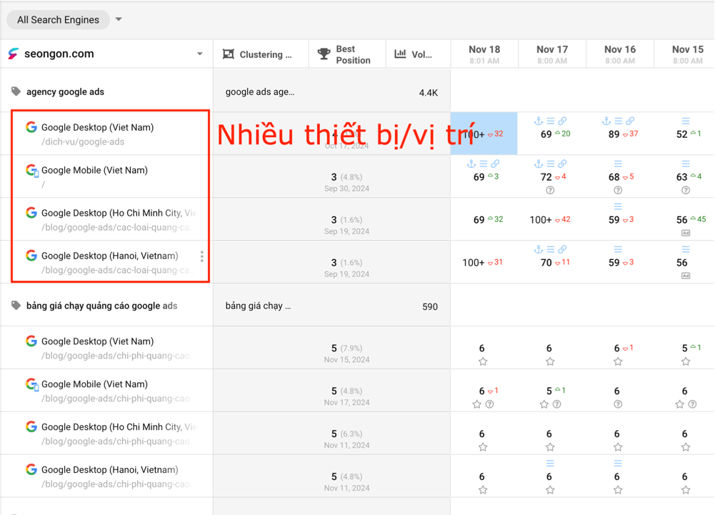Image resolution: width=715 pixels, height=515 pixels.
Task: Open the bảng giá chạy quảng cáo google ads keyword
Action: [101, 306]
